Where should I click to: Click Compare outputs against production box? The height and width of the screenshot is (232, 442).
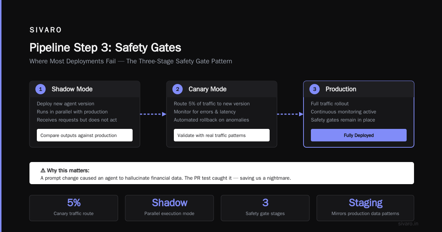(85, 135)
